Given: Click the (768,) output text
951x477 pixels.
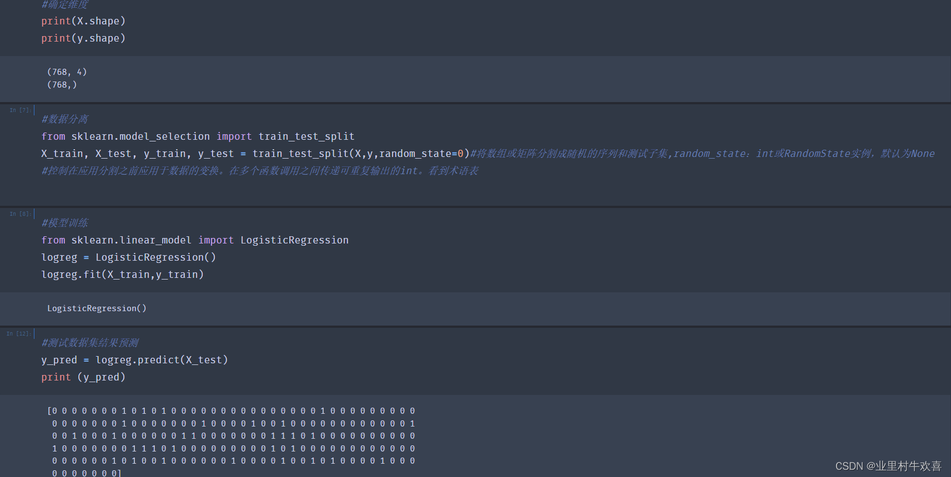Looking at the screenshot, I should click(x=62, y=85).
